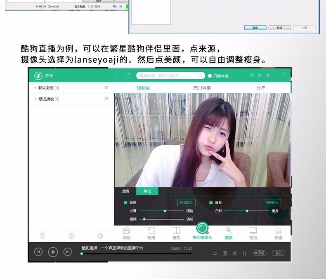
Task: Expand the 最近播放 playlist
Action: pyautogui.click(x=35, y=99)
